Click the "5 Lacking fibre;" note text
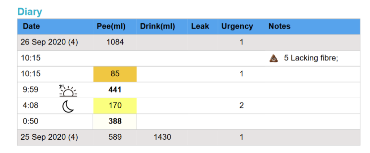This screenshot has width=370, height=153. click(x=311, y=58)
